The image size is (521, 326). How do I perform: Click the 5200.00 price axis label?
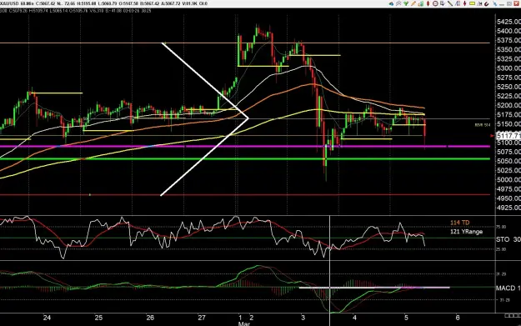click(x=508, y=105)
